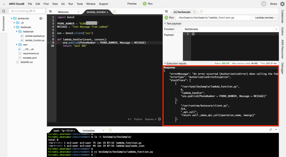Toggle the Environment side panel
Viewport: 286px width, 157px height.
(x=3, y=23)
